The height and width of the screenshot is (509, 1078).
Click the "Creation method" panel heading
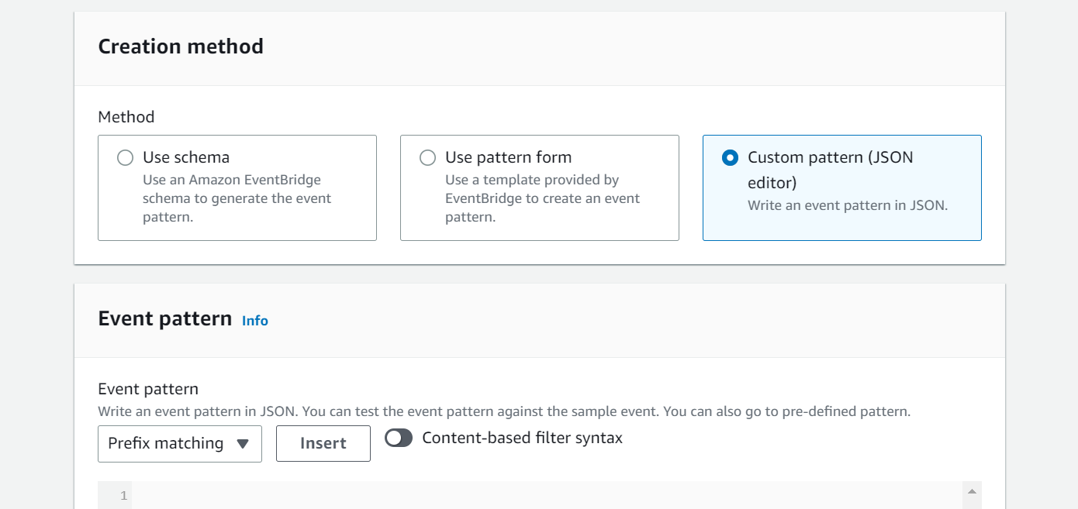click(x=181, y=46)
